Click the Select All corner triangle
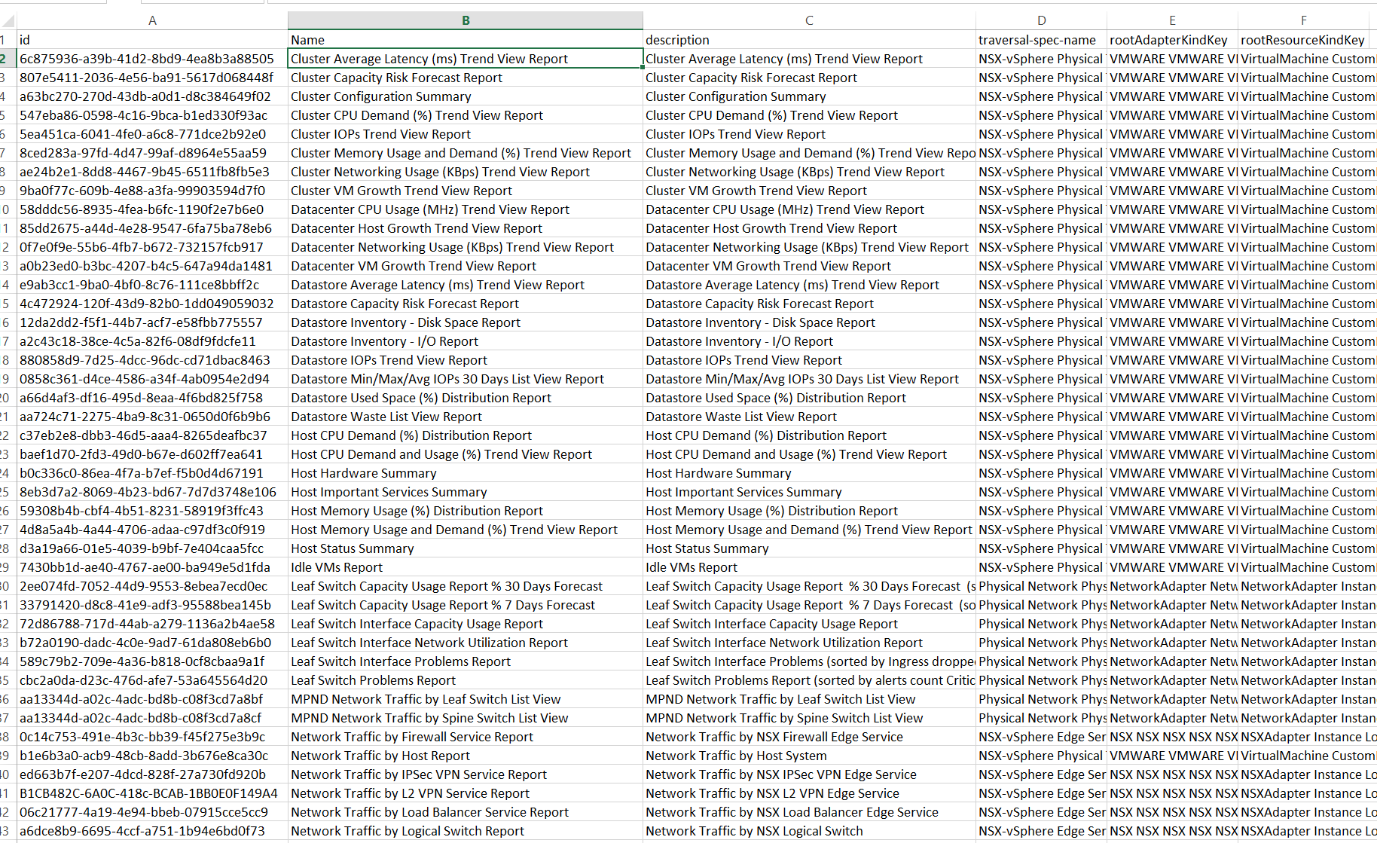The width and height of the screenshot is (1377, 843). pos(8,21)
